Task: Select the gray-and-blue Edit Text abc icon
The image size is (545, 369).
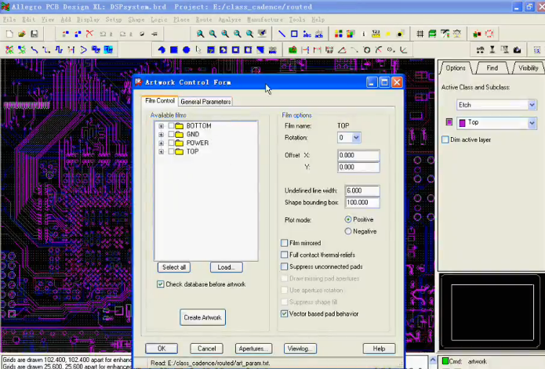Action: (318, 34)
